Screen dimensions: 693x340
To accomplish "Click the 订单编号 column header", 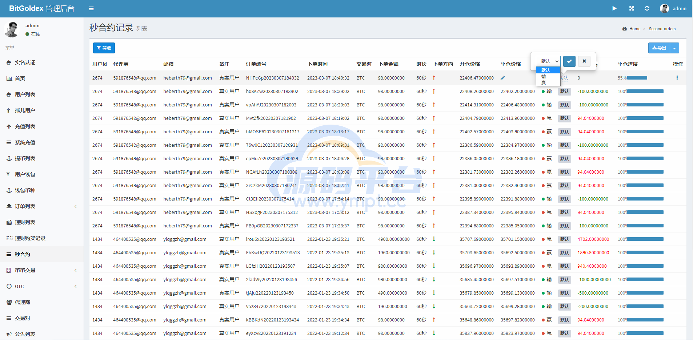I will click(256, 64).
